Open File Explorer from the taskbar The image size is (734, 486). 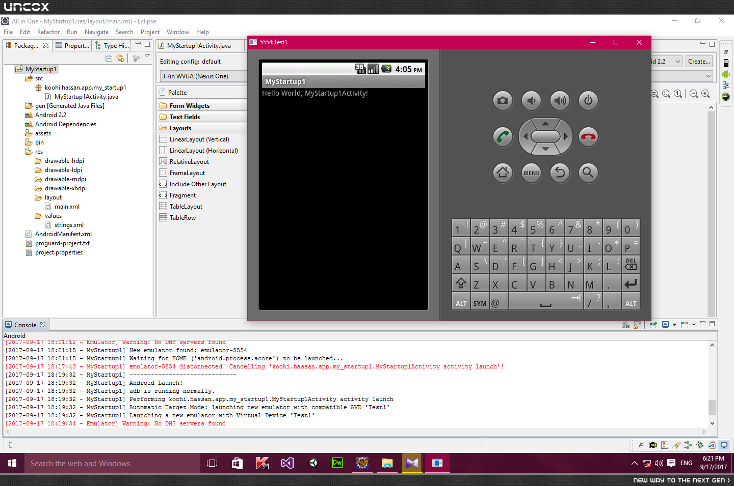click(387, 464)
